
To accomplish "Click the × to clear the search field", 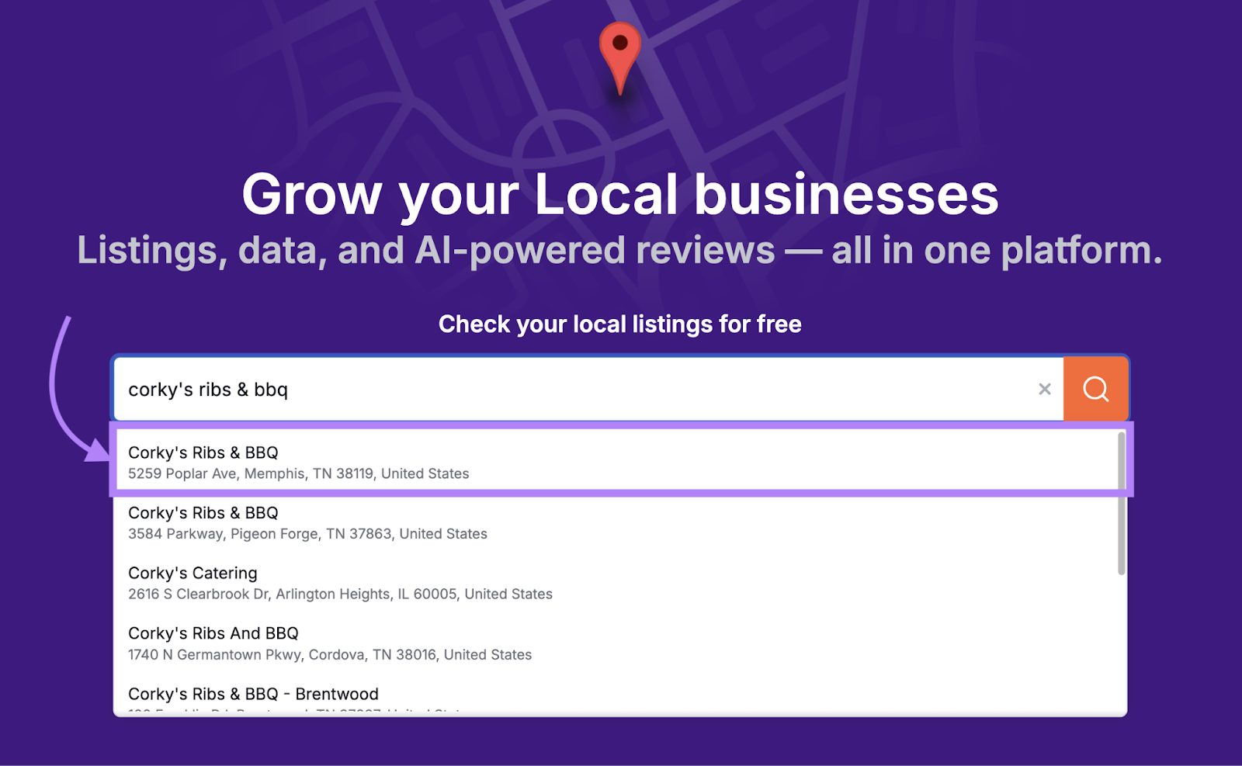I will click(1044, 389).
